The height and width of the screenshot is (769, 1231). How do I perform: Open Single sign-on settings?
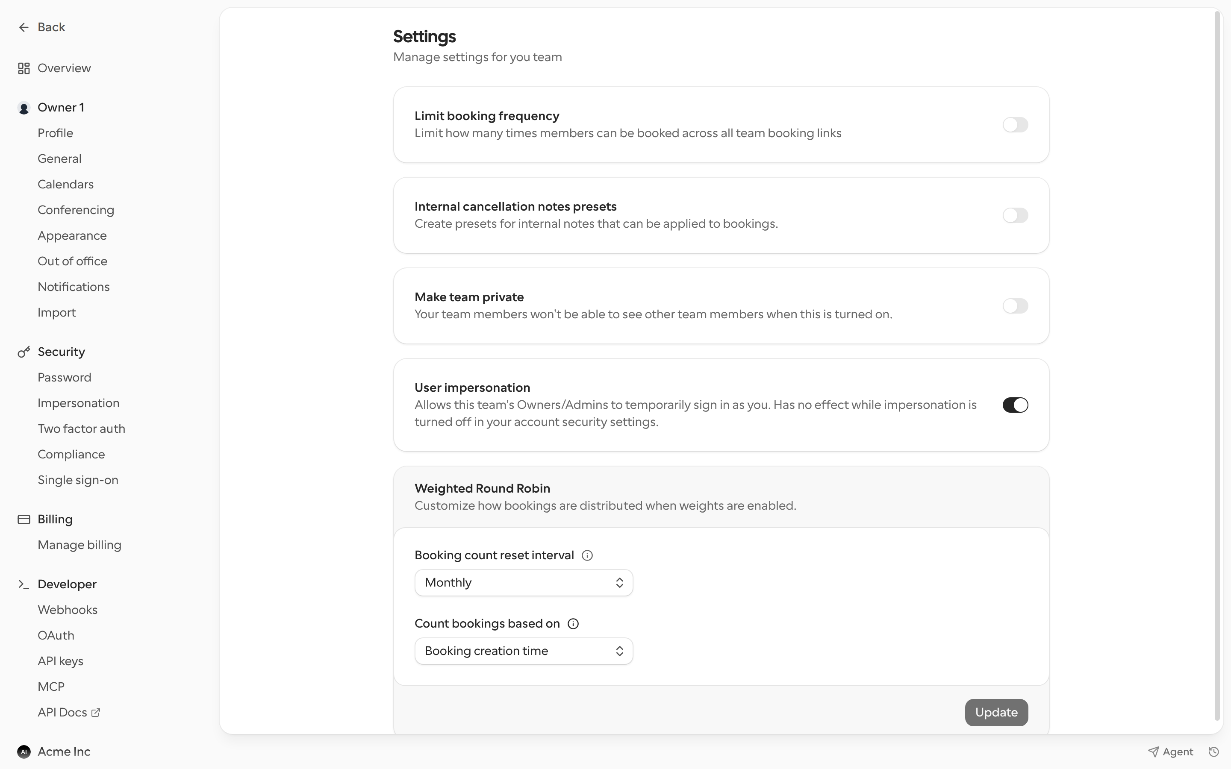coord(78,480)
